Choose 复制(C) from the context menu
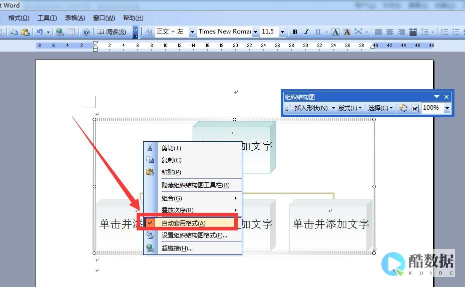This screenshot has height=287, width=465. [x=193, y=160]
